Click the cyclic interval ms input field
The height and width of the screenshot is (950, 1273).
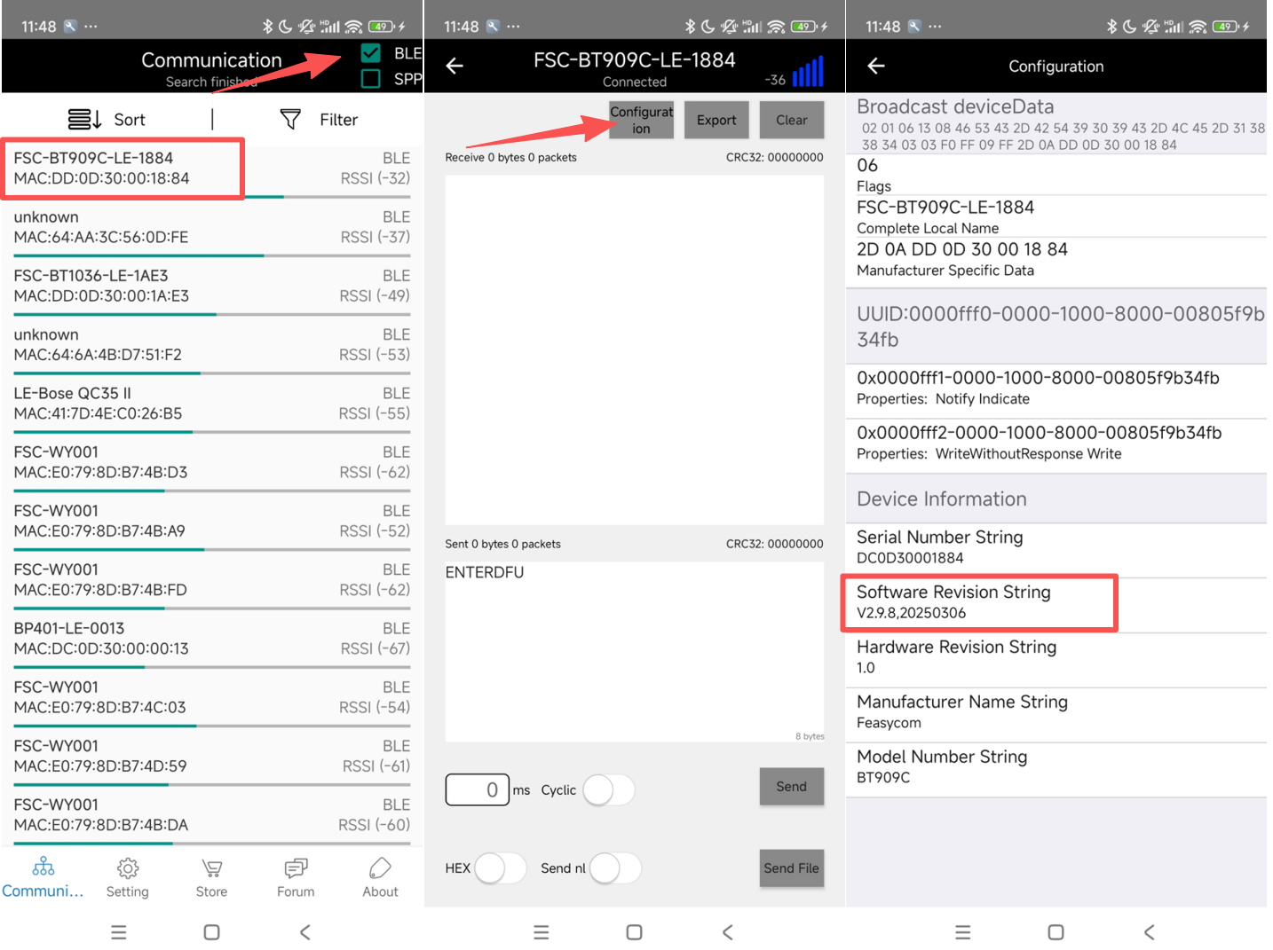coord(478,789)
